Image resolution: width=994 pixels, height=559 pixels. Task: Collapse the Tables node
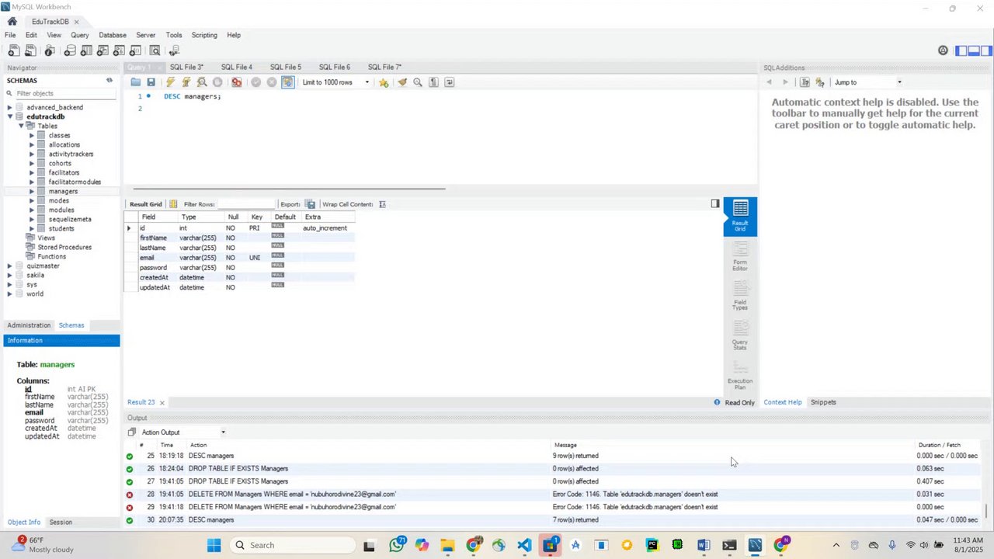pos(21,126)
